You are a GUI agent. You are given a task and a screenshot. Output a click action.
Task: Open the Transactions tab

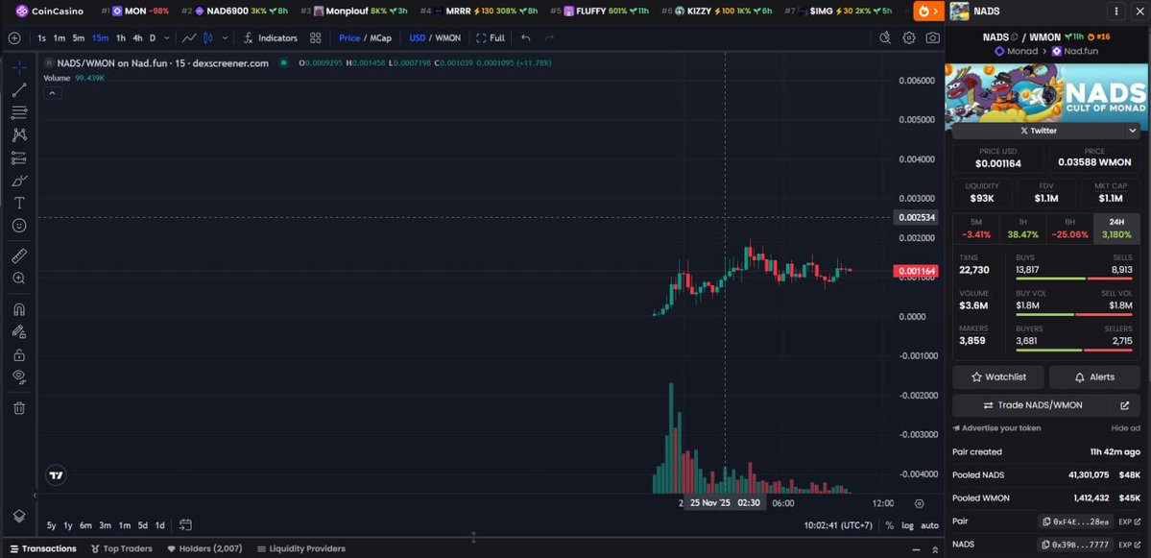coord(43,548)
